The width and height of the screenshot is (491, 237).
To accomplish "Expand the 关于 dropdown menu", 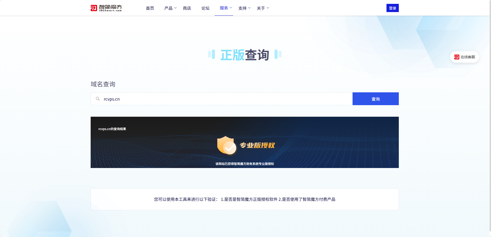I will (262, 8).
